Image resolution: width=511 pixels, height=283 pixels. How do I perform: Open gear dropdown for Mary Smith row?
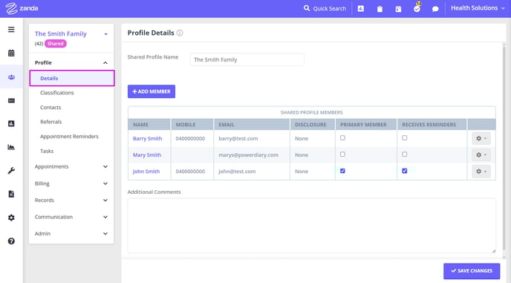coord(481,154)
